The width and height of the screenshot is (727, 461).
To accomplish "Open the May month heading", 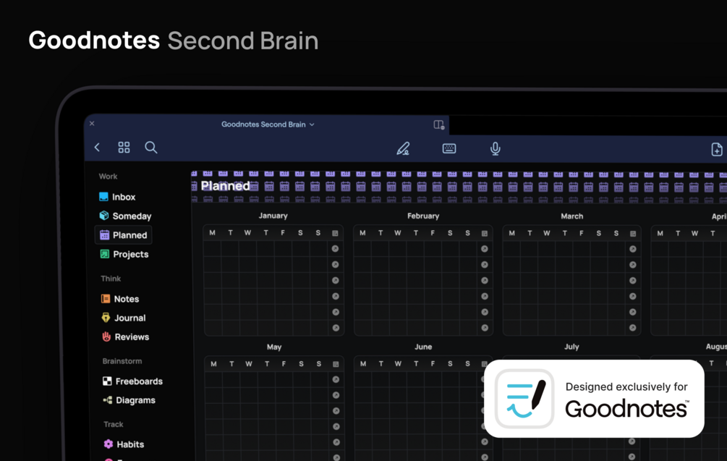I will [x=274, y=347].
